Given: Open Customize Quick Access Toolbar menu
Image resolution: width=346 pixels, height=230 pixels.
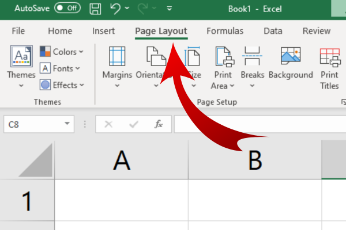Looking at the screenshot, I should coord(169,9).
